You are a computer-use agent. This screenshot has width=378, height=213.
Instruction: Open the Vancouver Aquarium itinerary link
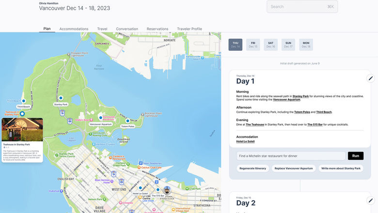(x=286, y=100)
